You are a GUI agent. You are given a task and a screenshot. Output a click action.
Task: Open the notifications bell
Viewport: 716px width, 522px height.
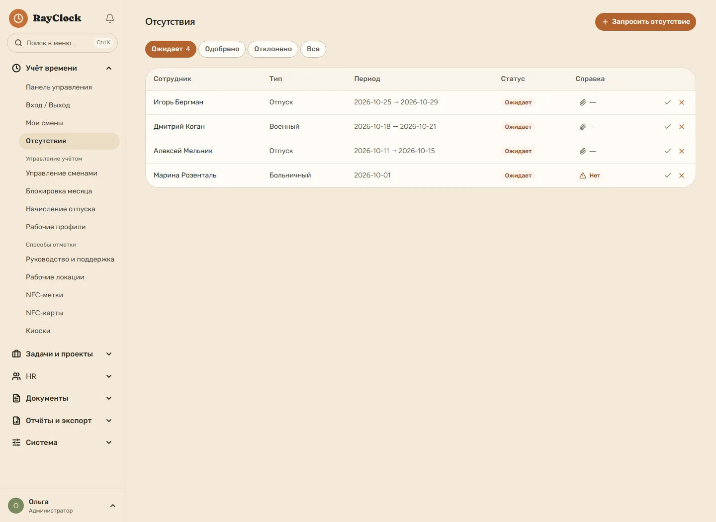click(110, 18)
